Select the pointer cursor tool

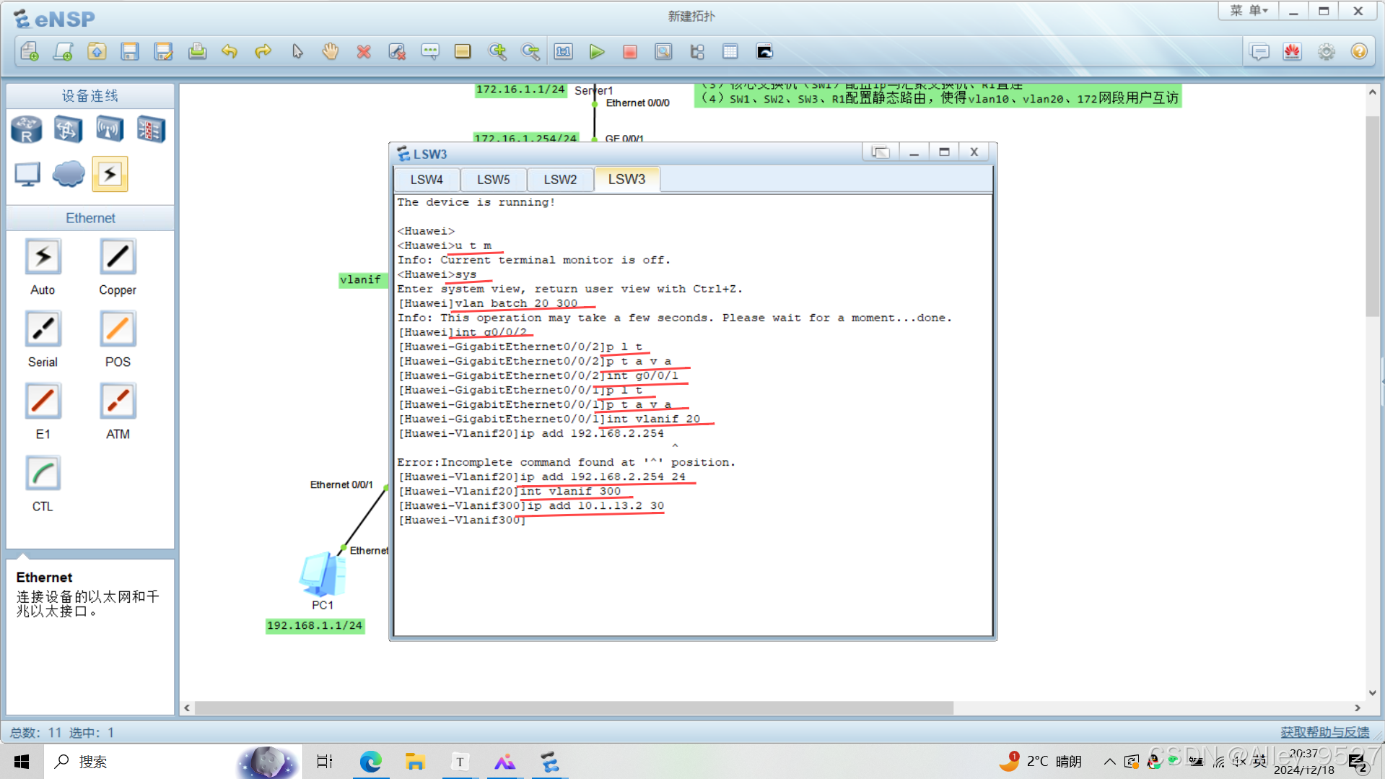(x=297, y=51)
